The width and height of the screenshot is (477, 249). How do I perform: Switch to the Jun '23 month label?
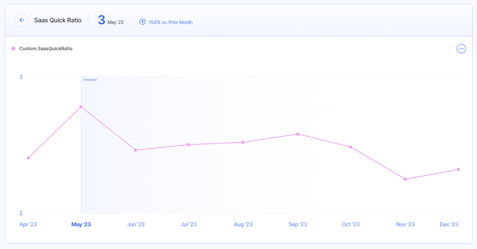(x=136, y=224)
